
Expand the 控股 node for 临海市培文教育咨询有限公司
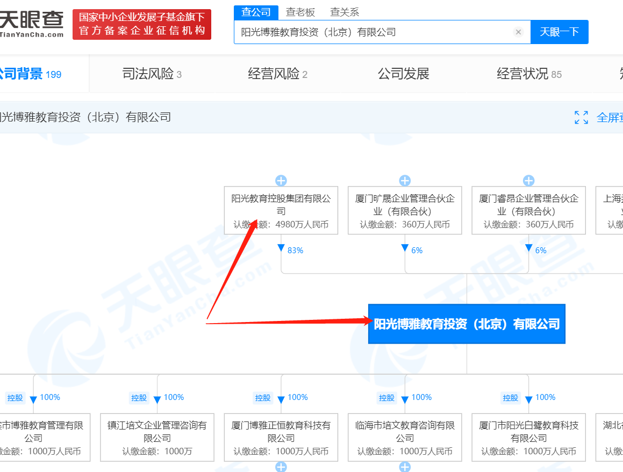click(x=386, y=398)
